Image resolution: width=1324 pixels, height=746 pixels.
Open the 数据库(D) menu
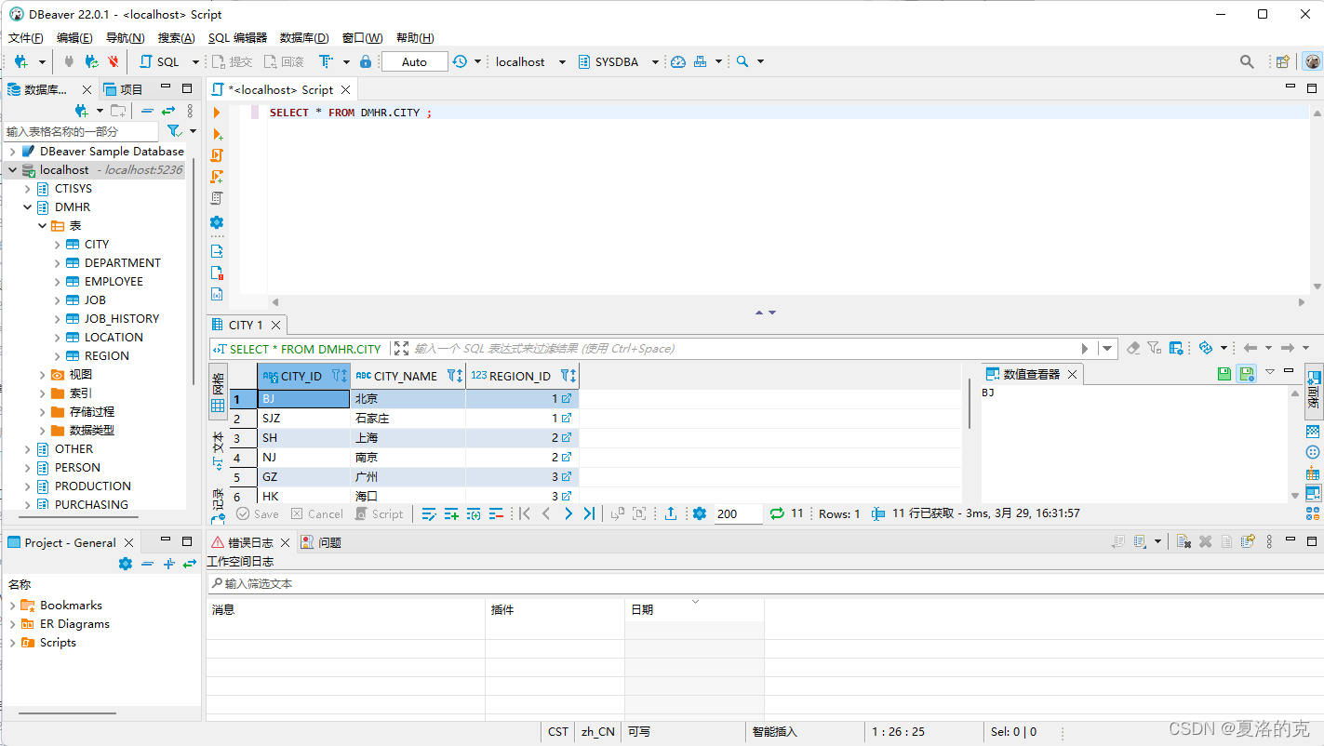pyautogui.click(x=304, y=37)
